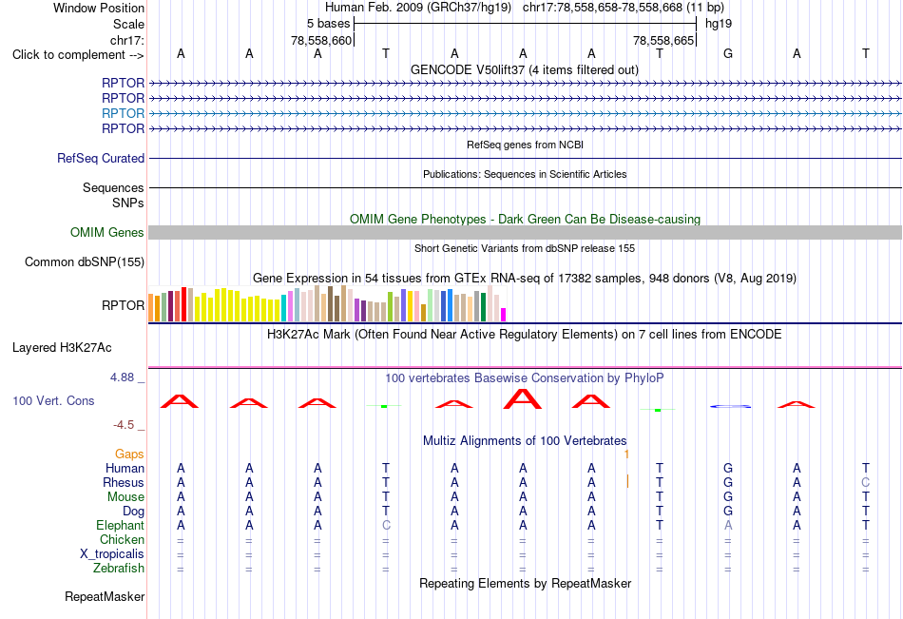Select the chr17: ruler label
This screenshot has height=619, width=903.
126,40
